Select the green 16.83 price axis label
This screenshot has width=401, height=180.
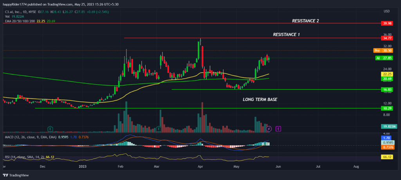[x=387, y=90]
